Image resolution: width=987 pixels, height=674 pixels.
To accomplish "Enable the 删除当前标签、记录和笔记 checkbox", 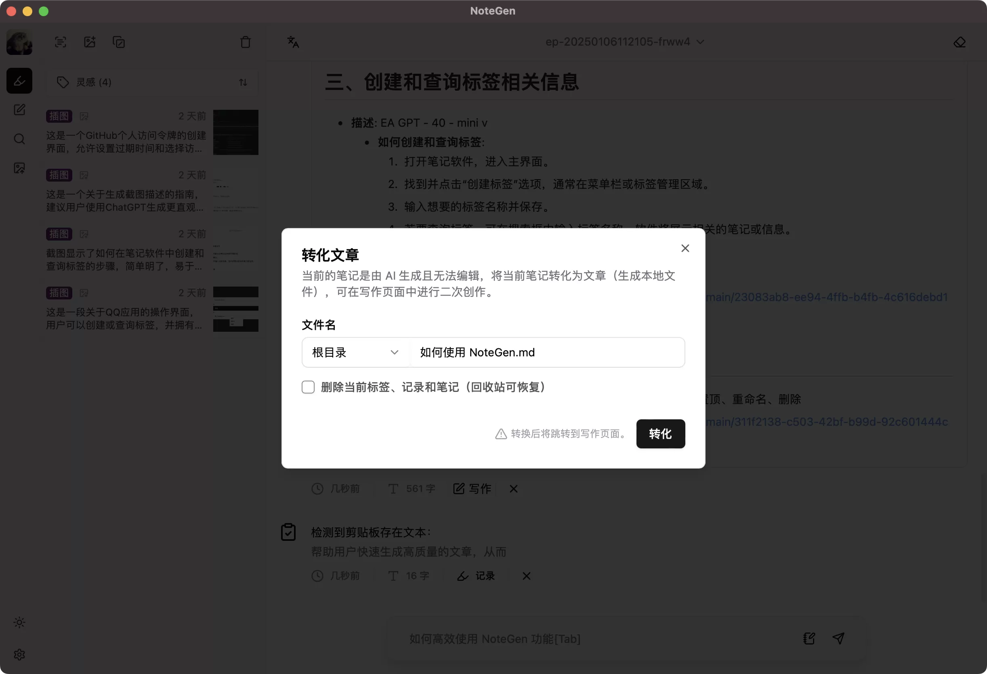I will (x=308, y=387).
